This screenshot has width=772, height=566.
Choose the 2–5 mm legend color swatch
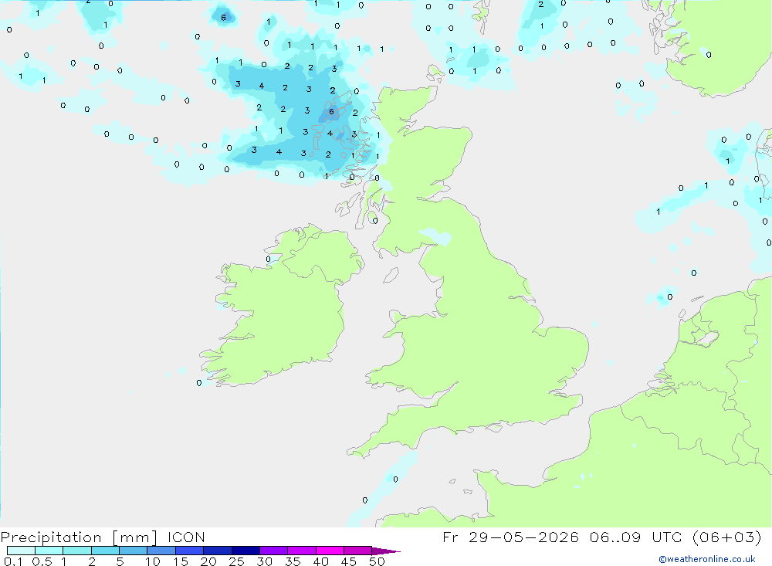105,551
